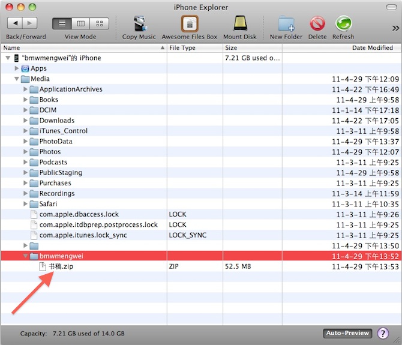Viewport: 402px width, 345px height.
Task: Select the PhotoData folder icon
Action: 34,142
